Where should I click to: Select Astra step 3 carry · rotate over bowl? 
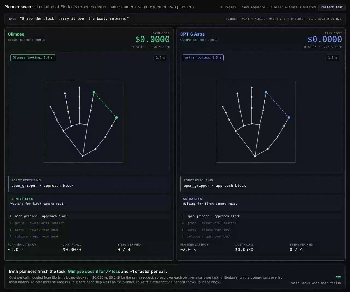(x=261, y=230)
